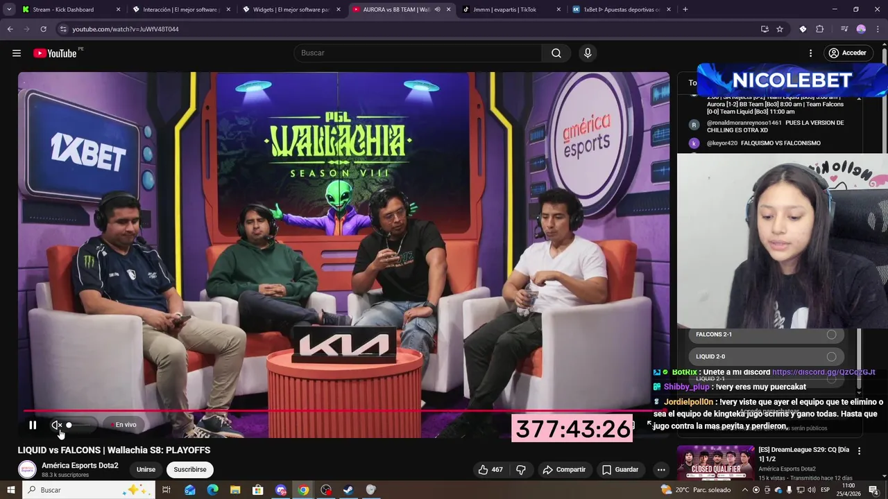888x499 pixels.
Task: Click the install app icon in address bar
Action: (x=765, y=29)
